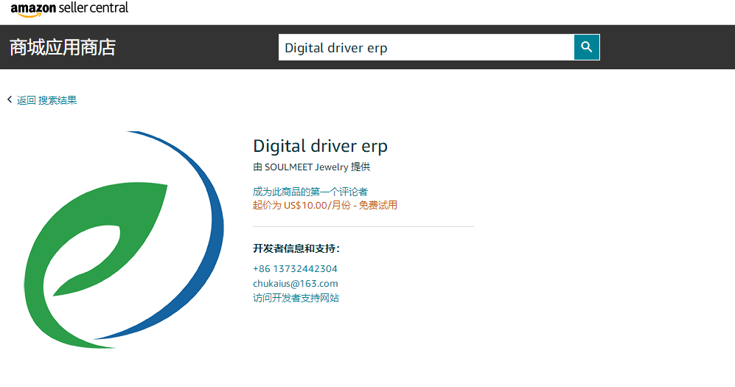This screenshot has height=387, width=735.
Task: Click the 开发者信息和支持 heading
Action: tap(296, 248)
